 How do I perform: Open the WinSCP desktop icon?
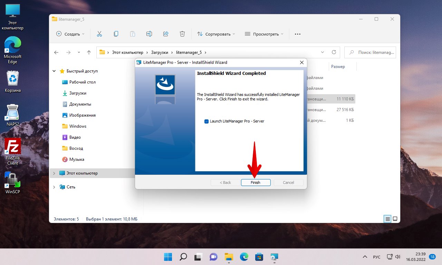12,183
